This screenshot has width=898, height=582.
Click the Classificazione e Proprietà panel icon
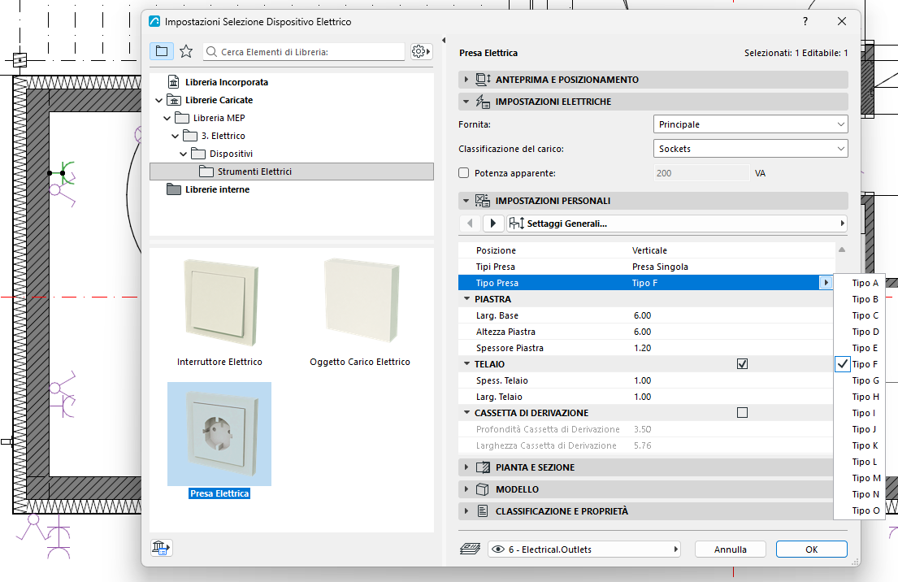click(483, 511)
